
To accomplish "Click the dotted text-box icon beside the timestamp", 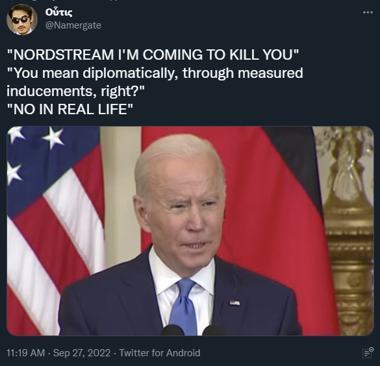I will pyautogui.click(x=368, y=352).
